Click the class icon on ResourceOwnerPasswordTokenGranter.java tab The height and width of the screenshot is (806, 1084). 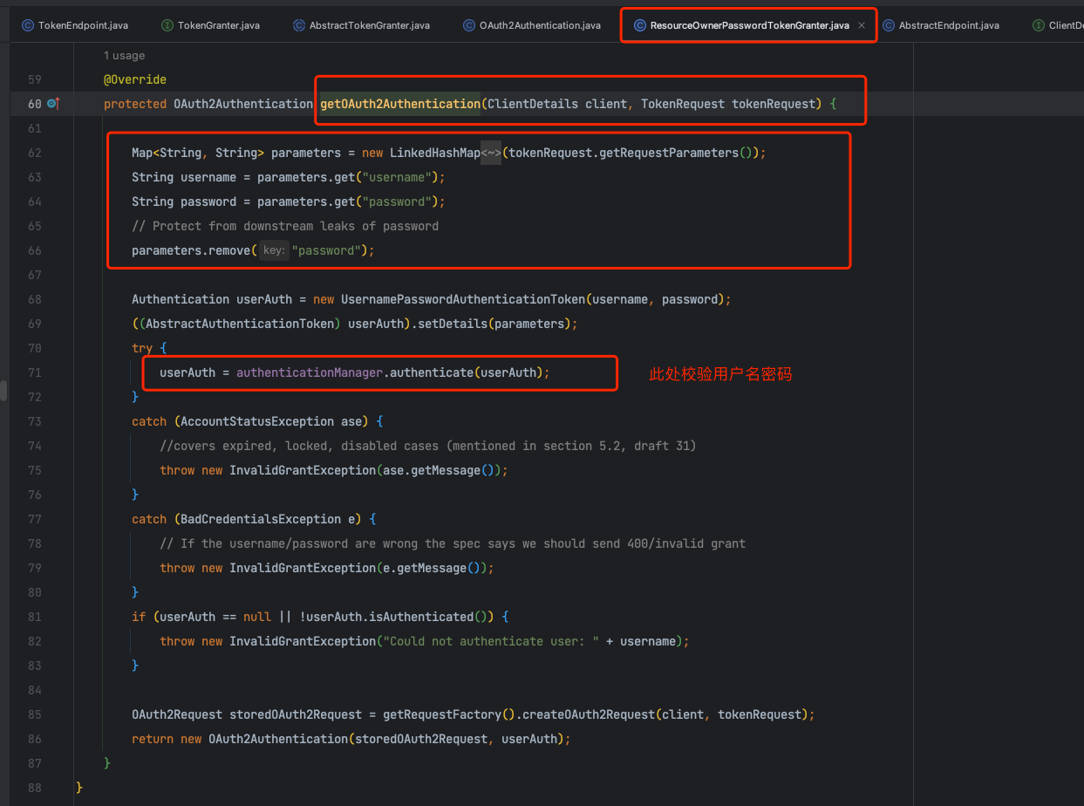coord(640,25)
